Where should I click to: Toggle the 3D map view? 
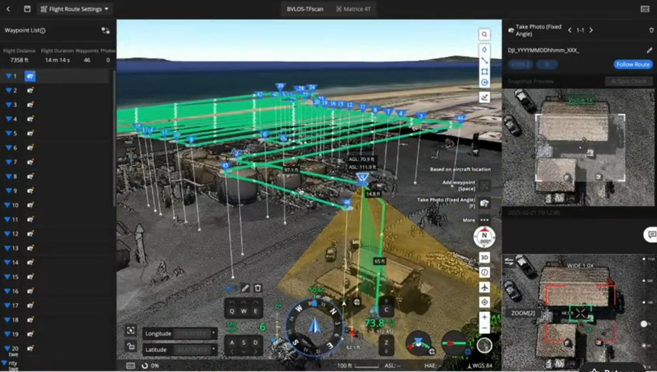[x=485, y=257]
